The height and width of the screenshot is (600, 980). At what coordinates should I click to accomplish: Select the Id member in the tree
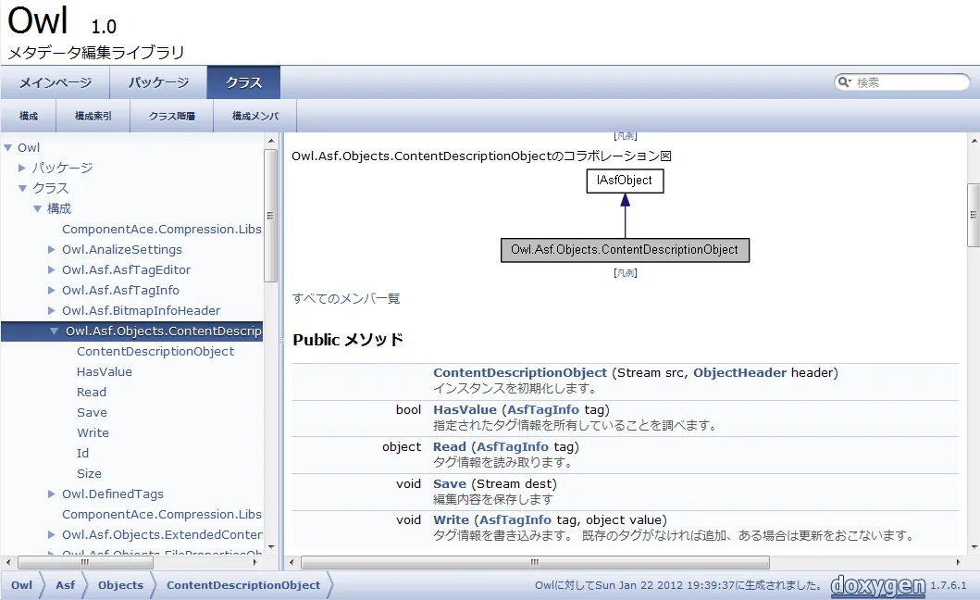(x=84, y=453)
